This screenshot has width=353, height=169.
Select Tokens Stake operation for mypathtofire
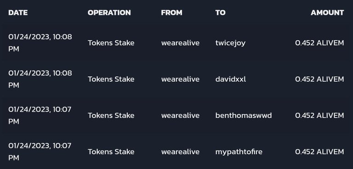tap(111, 152)
